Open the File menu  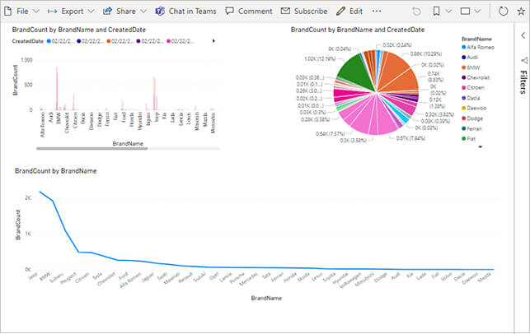tap(22, 12)
